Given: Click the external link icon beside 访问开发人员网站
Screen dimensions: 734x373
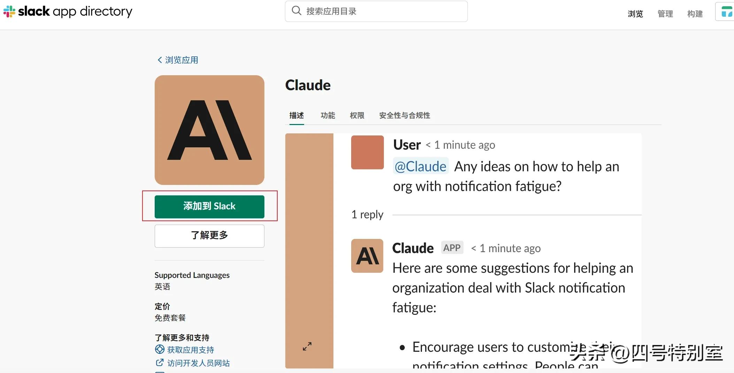Looking at the screenshot, I should point(160,363).
